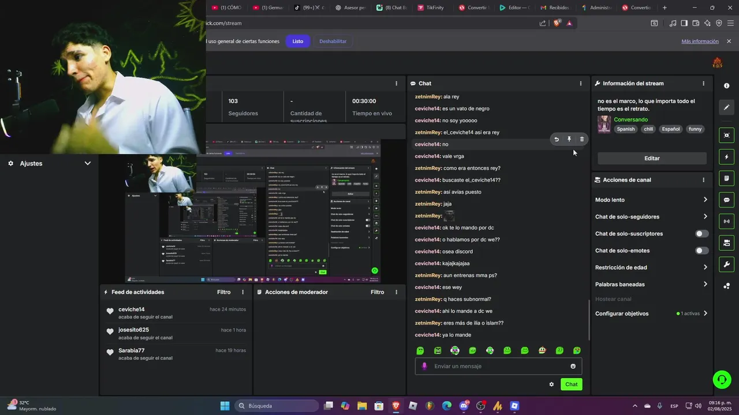Open the Chat panel three-dot menu

pyautogui.click(x=581, y=84)
